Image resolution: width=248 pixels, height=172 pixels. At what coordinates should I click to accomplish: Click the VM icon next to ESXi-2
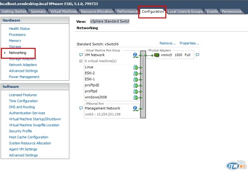click(136, 73)
